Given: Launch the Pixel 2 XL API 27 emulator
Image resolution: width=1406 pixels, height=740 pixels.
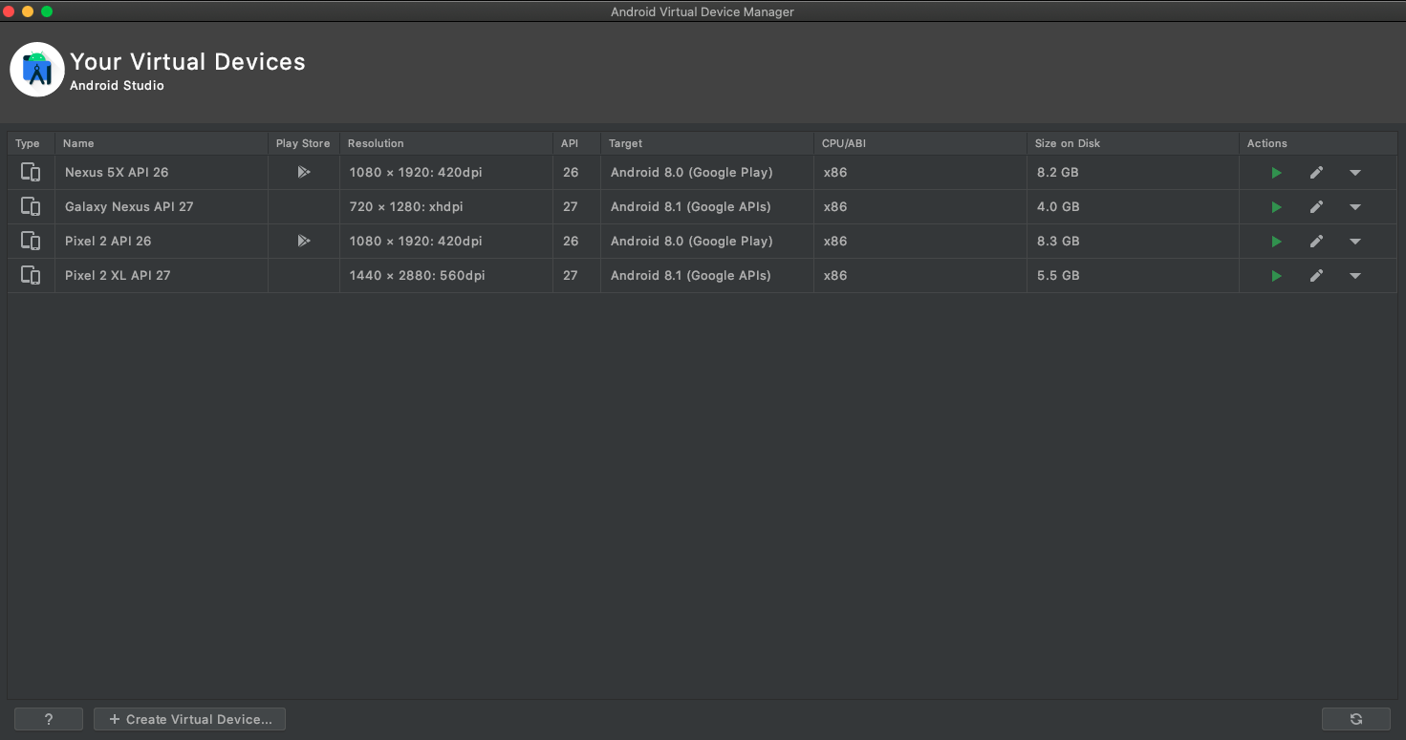Looking at the screenshot, I should tap(1276, 276).
